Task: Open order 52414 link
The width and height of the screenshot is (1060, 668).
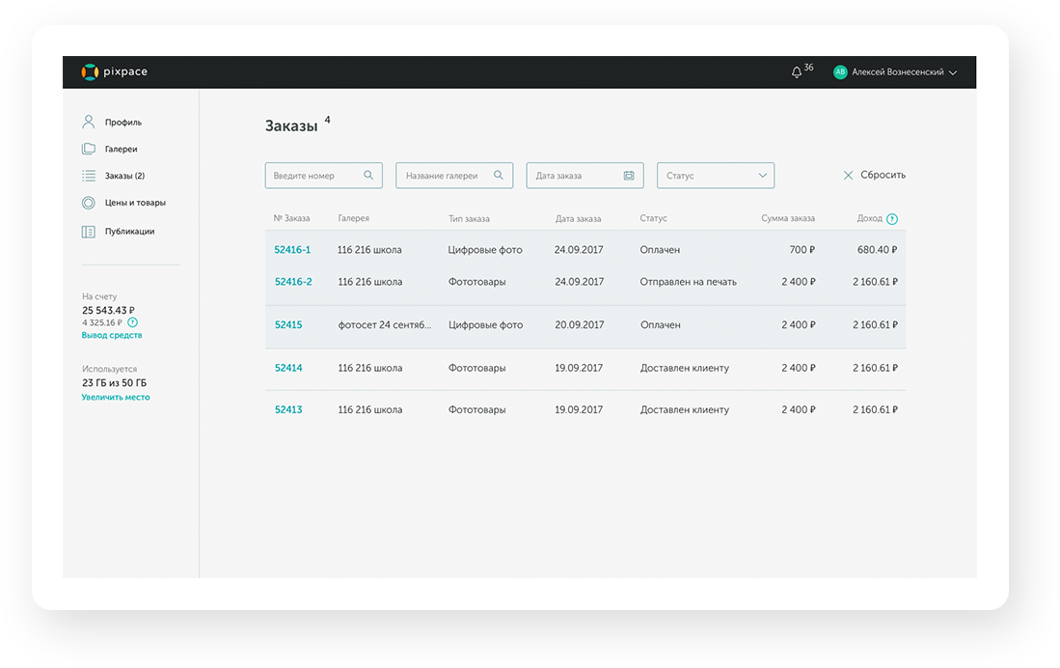Action: pos(288,368)
